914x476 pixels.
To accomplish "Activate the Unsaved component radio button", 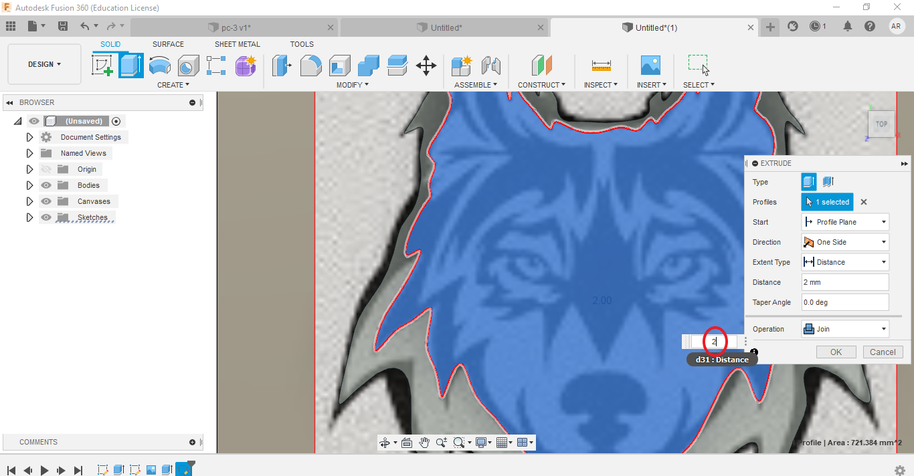I will pos(116,121).
